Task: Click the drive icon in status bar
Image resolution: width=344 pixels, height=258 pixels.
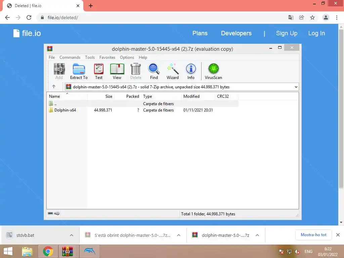Action: [x=50, y=213]
